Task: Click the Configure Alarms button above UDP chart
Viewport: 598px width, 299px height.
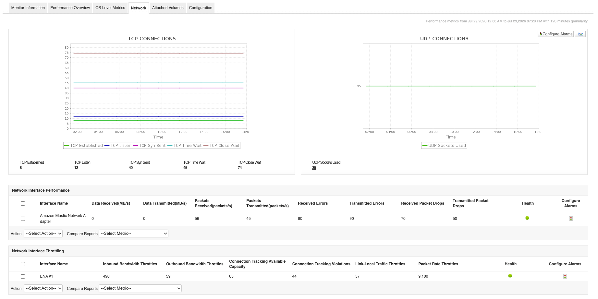Action: [x=555, y=34]
